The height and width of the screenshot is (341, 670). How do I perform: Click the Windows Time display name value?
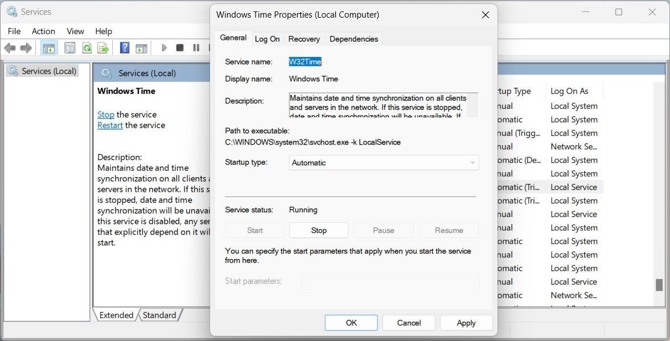click(x=313, y=79)
